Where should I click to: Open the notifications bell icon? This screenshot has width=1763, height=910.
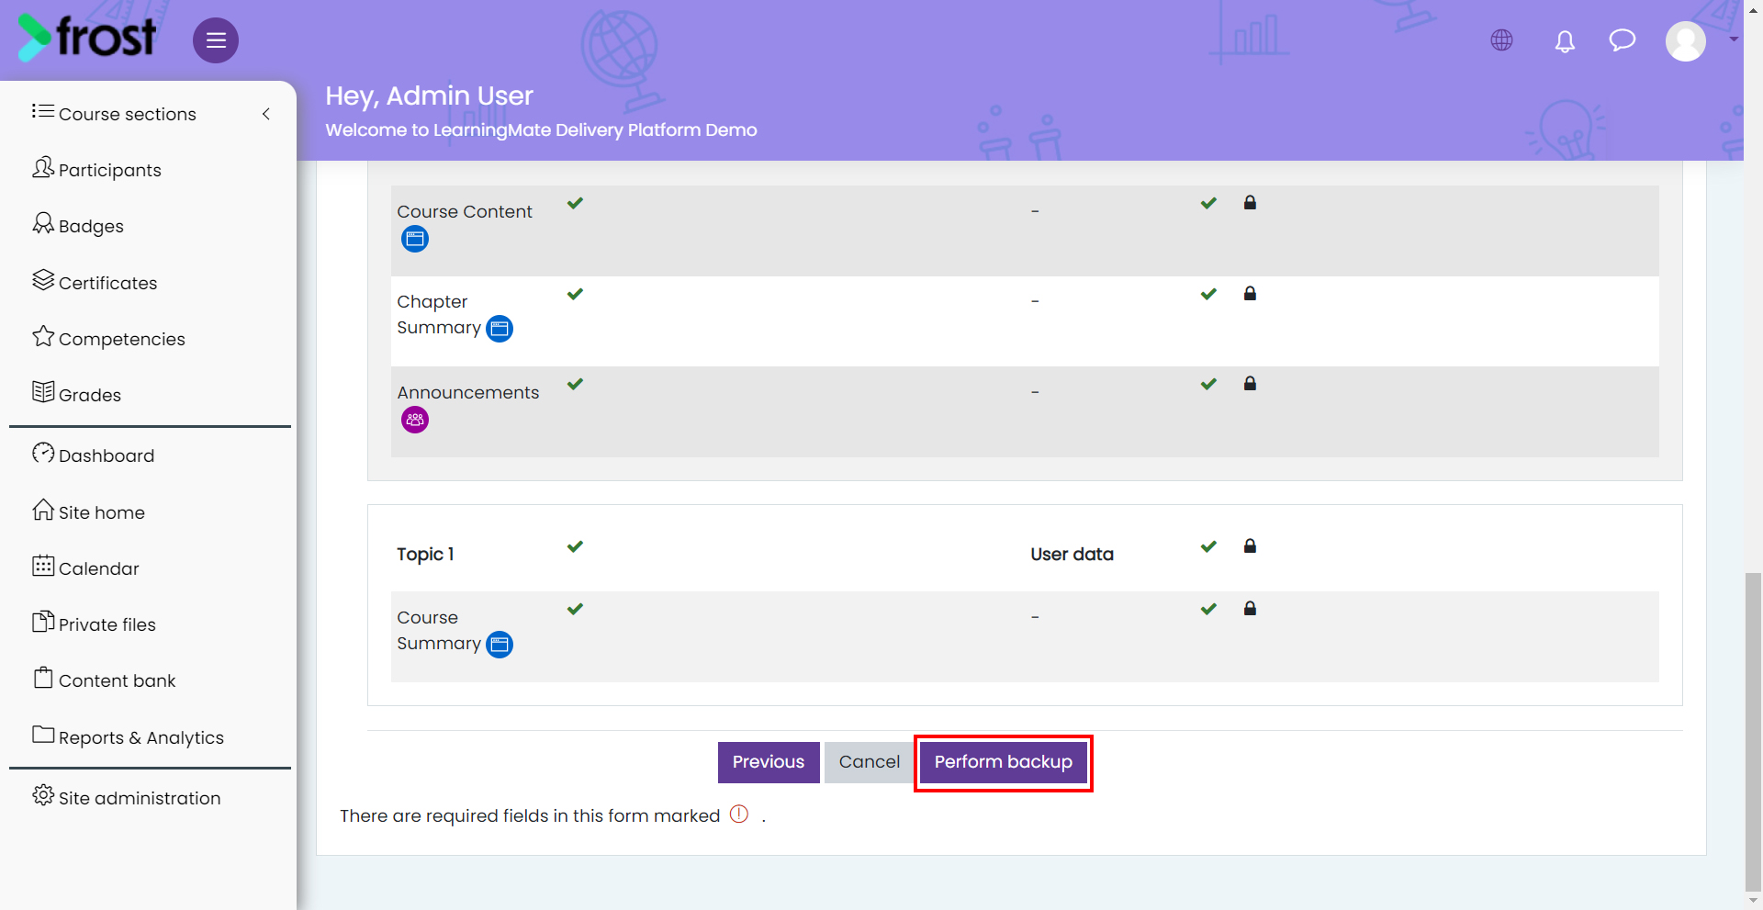1565,41
